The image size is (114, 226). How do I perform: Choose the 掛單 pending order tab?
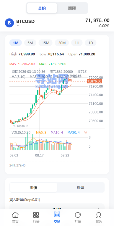click(x=80, y=187)
